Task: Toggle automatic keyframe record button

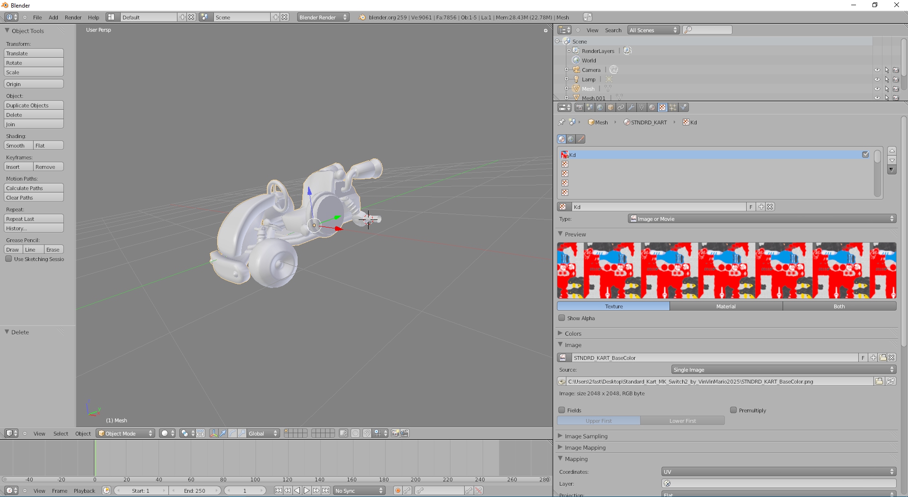Action: (398, 490)
